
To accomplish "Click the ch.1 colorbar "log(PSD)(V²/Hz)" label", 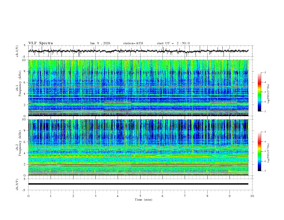I will 269,94.
